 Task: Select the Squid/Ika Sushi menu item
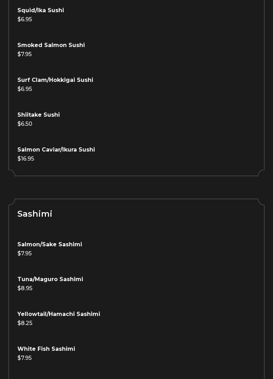click(41, 10)
